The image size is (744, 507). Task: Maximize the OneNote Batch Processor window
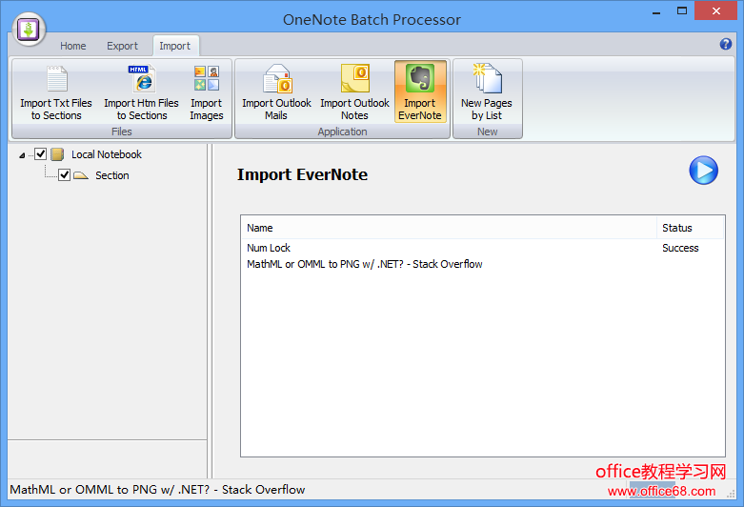click(x=682, y=10)
